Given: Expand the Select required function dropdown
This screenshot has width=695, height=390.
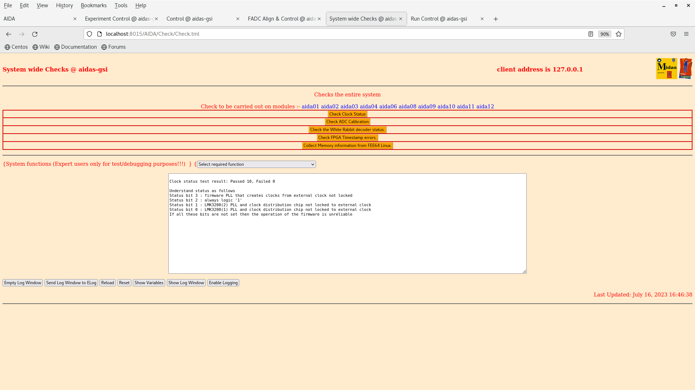Looking at the screenshot, I should tap(256, 164).
